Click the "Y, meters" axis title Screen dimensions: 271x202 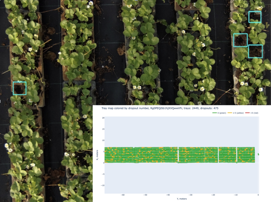pyautogui.click(x=182, y=199)
